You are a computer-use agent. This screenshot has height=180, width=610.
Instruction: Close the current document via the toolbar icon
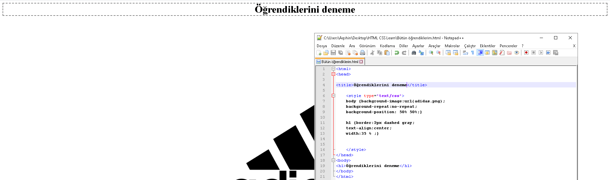tap(348, 53)
